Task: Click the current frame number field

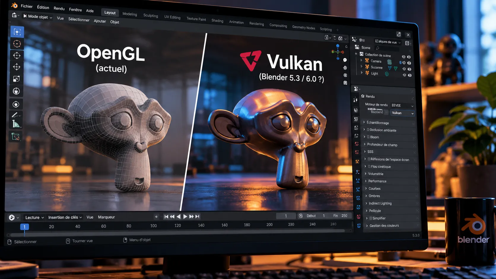Action: [286, 216]
